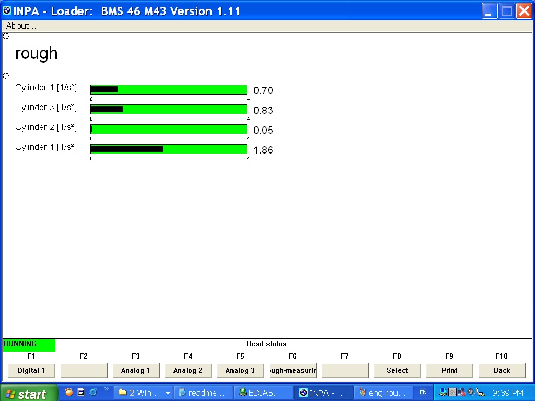Click the blank F2 button

(84, 370)
